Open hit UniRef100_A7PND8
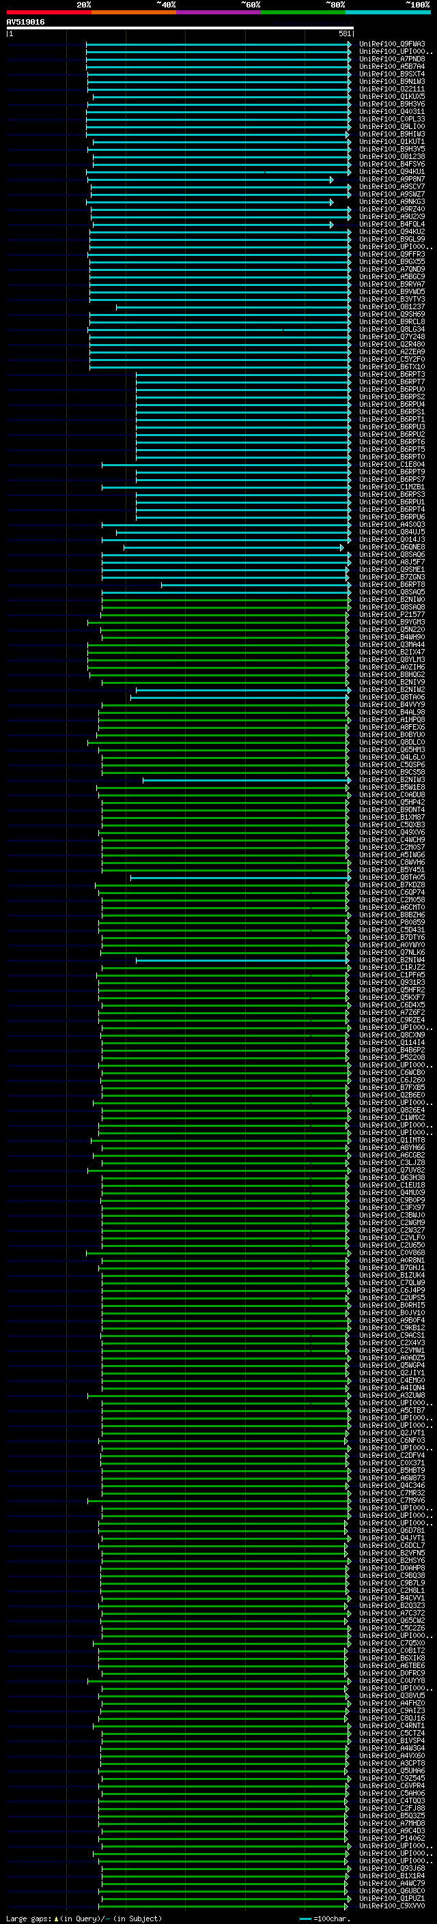Image resolution: width=437 pixels, height=1924 pixels. [x=392, y=59]
